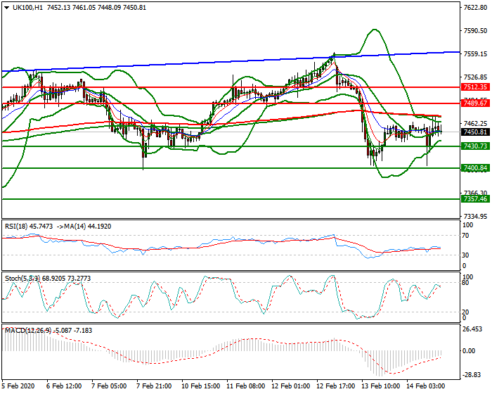Viewport: 492px width, 394px height.
Task: Click the 10 Feb 15:00 time axis label
Action: point(200,386)
